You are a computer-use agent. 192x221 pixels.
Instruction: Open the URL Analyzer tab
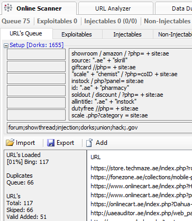tap(116, 8)
